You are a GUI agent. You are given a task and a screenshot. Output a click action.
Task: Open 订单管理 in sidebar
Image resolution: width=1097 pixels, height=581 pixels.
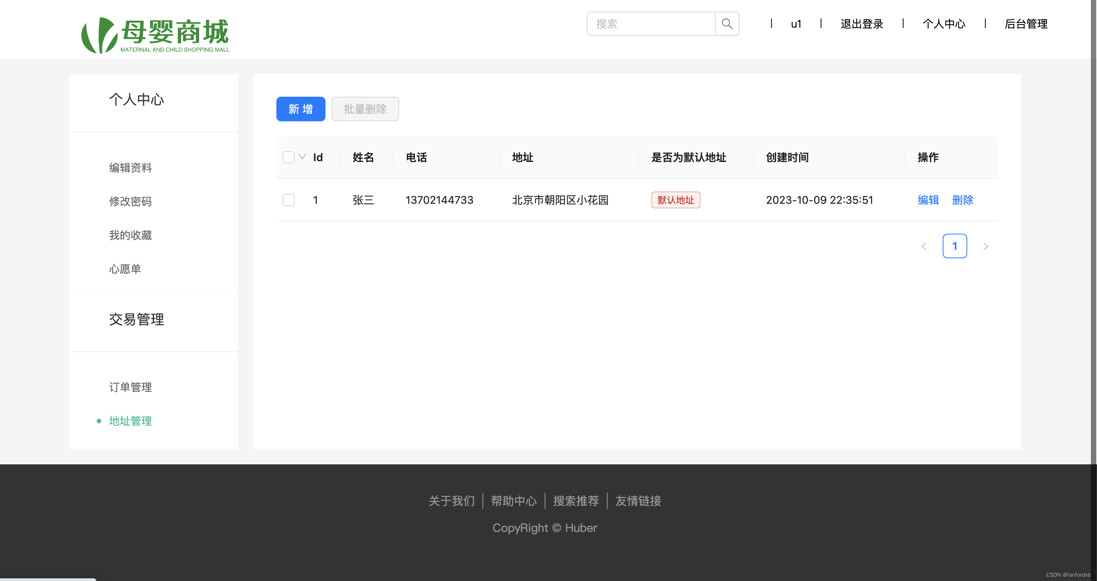tap(130, 387)
